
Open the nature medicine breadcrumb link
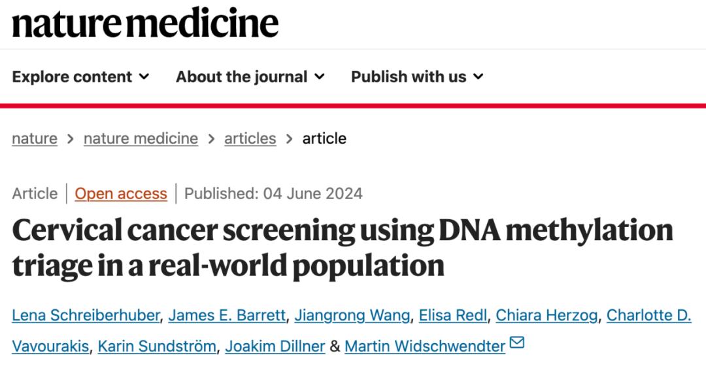(141, 138)
